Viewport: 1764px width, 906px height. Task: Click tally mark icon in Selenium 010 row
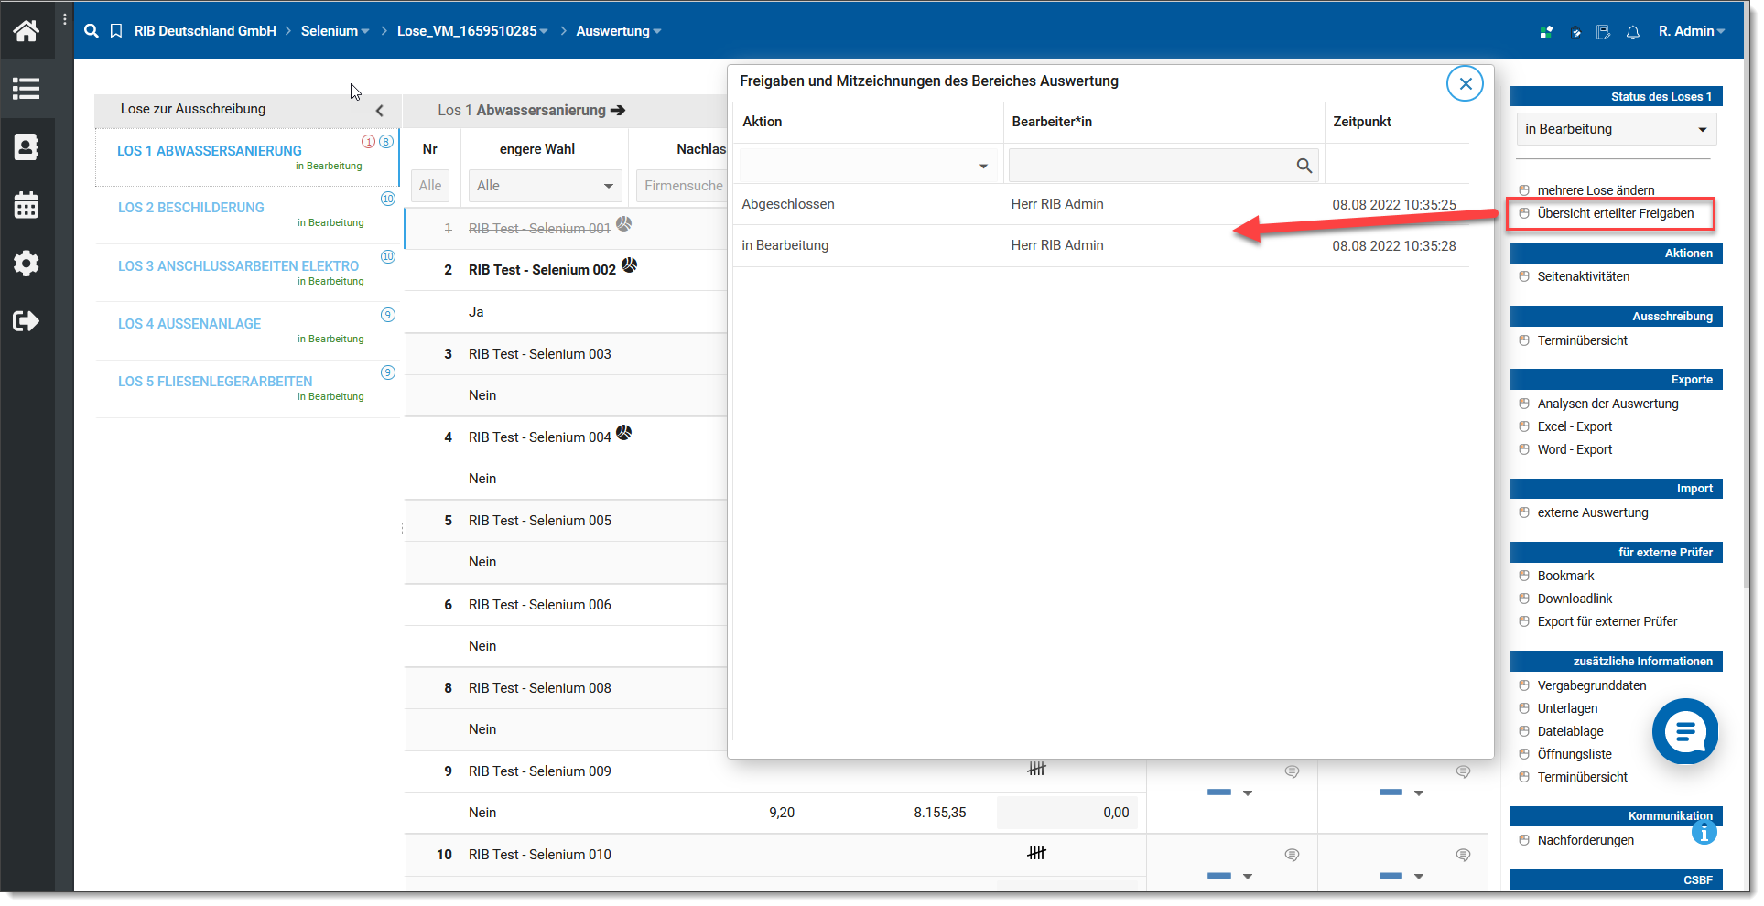(x=1036, y=852)
